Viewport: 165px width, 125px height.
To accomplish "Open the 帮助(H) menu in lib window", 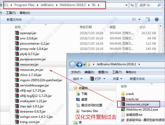I will 25,13.
